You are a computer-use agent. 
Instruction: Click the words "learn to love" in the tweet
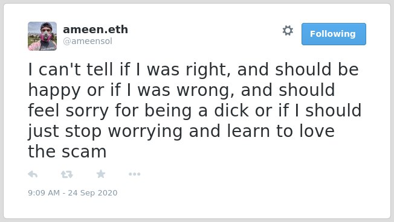pos(280,131)
